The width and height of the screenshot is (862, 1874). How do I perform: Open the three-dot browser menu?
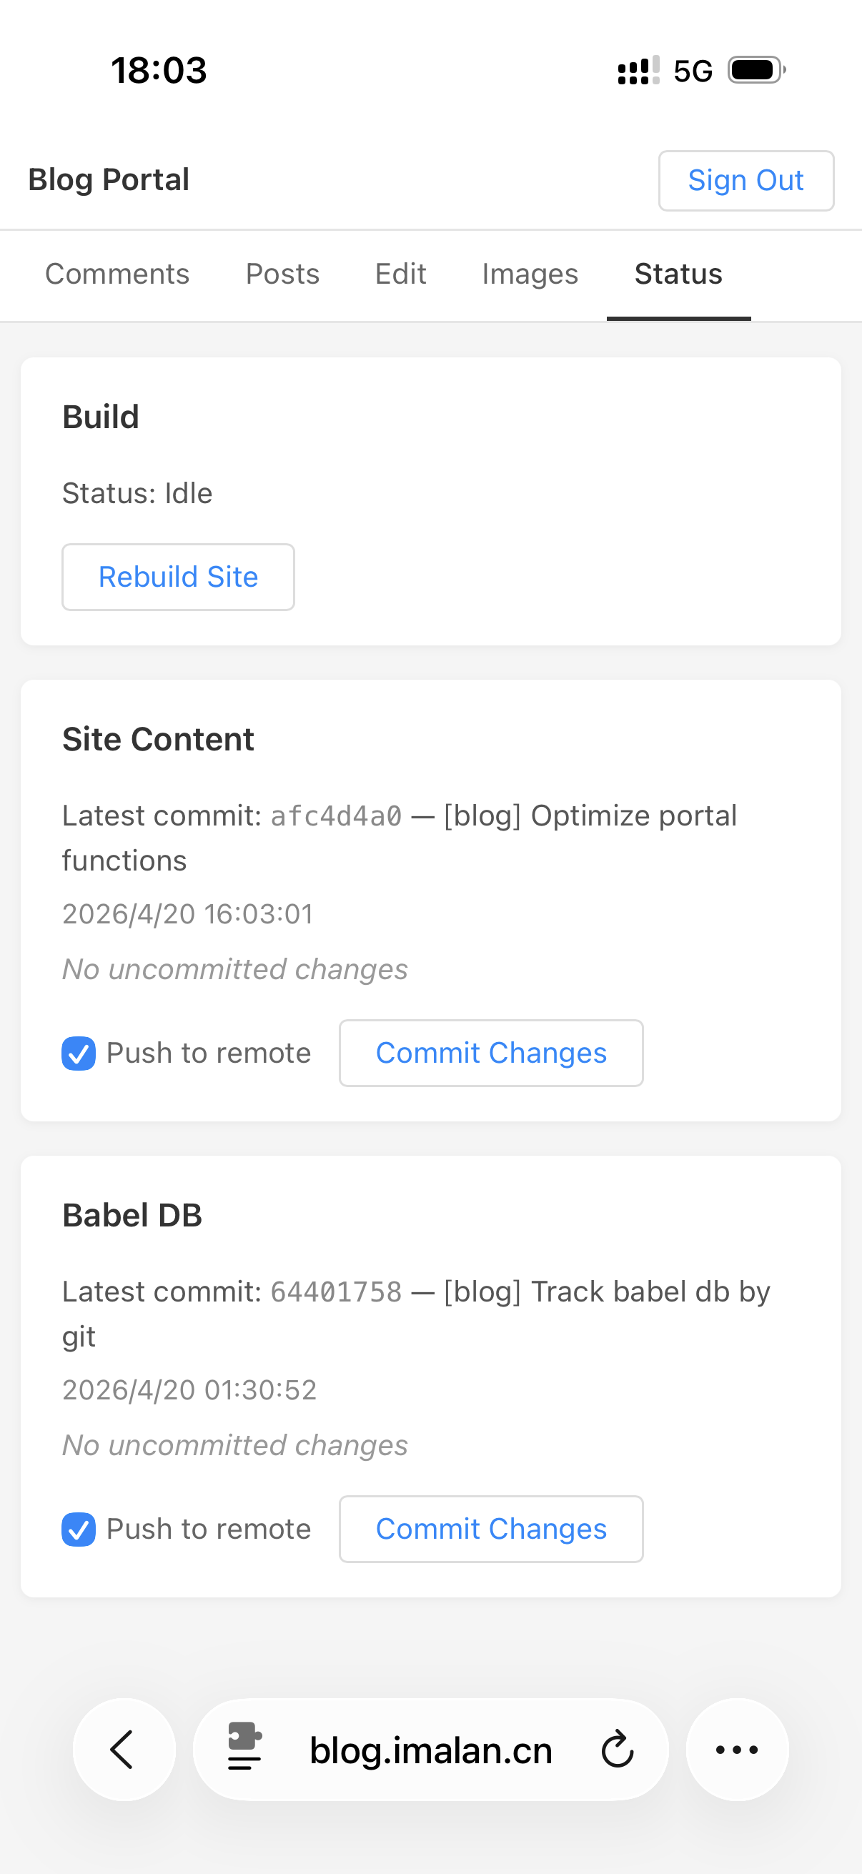click(737, 1750)
